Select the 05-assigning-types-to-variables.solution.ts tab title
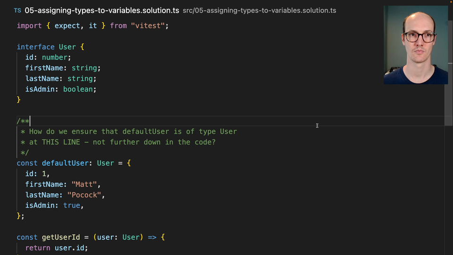The height and width of the screenshot is (255, 453). 101,10
